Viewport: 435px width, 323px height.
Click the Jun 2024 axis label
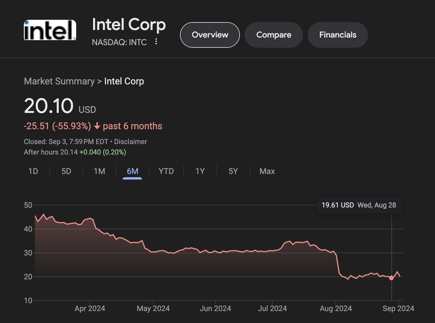[215, 308]
